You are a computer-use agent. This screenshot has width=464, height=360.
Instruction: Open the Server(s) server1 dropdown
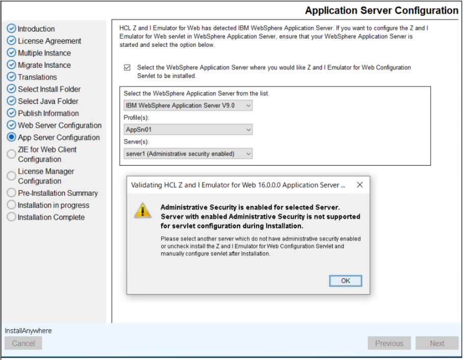coord(188,154)
